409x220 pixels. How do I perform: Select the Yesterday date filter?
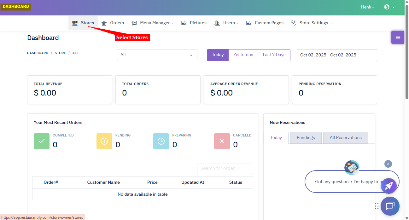click(243, 55)
